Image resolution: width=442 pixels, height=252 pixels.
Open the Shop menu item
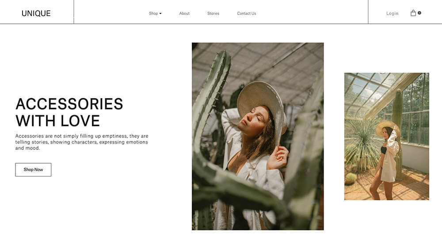point(153,13)
